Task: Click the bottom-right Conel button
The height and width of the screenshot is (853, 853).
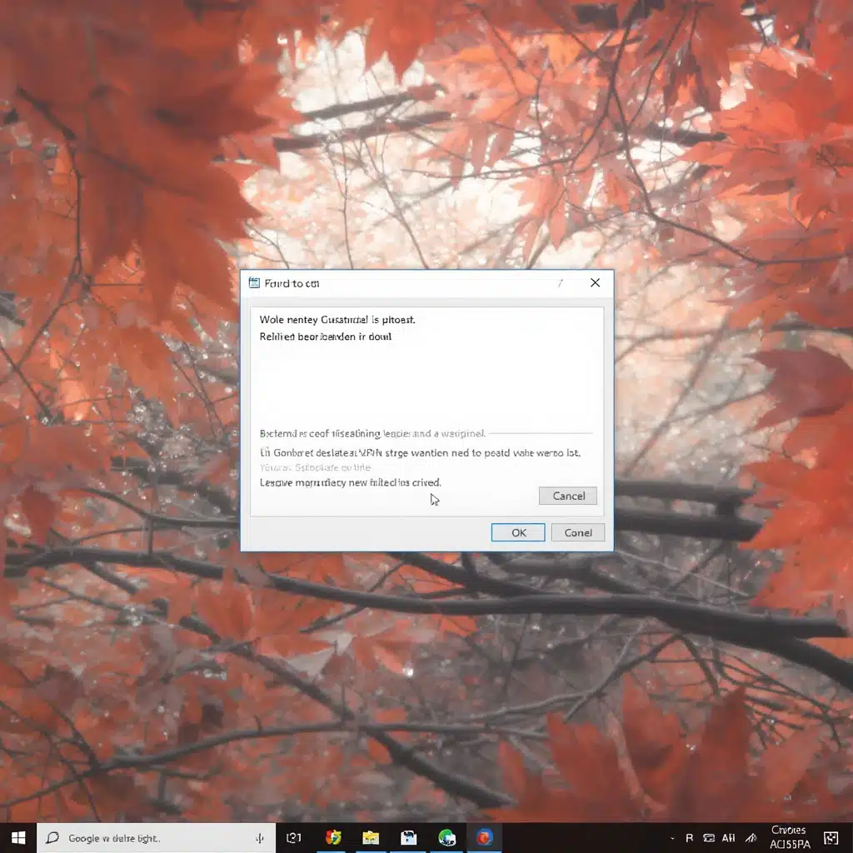Action: coord(578,532)
